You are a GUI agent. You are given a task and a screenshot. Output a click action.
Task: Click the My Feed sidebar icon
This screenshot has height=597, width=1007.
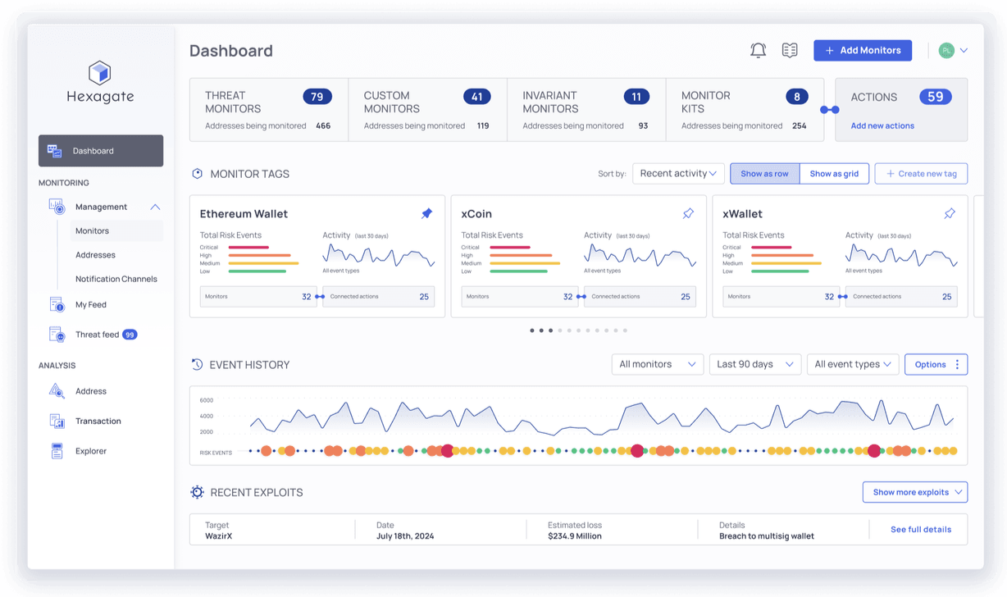coord(57,305)
